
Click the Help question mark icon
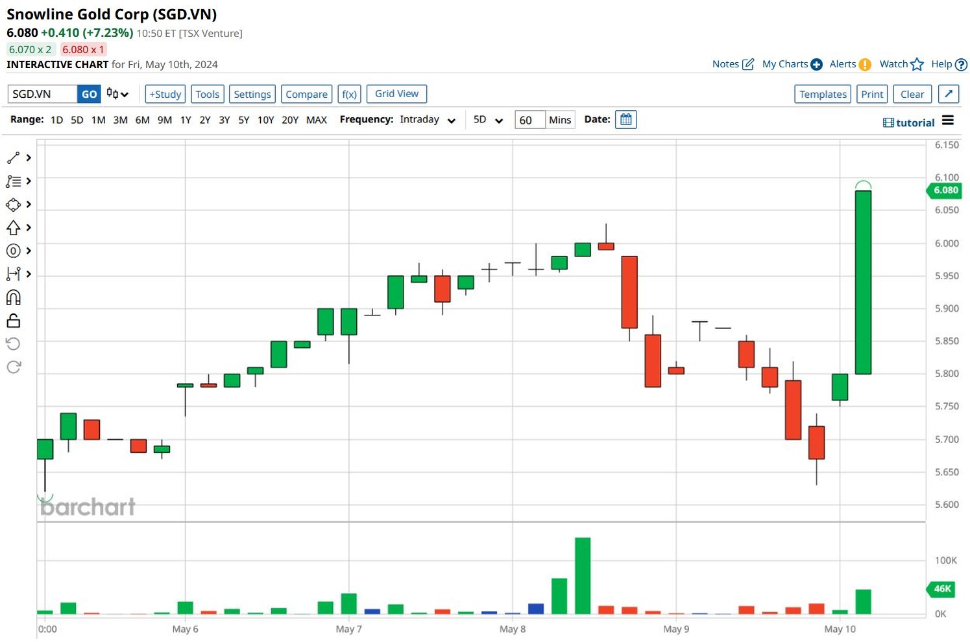[x=962, y=64]
